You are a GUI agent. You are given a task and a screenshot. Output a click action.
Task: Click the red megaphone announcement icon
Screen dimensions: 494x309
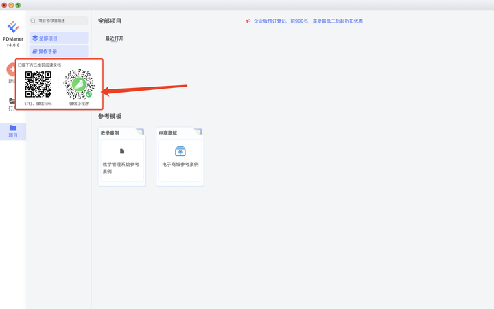(248, 21)
